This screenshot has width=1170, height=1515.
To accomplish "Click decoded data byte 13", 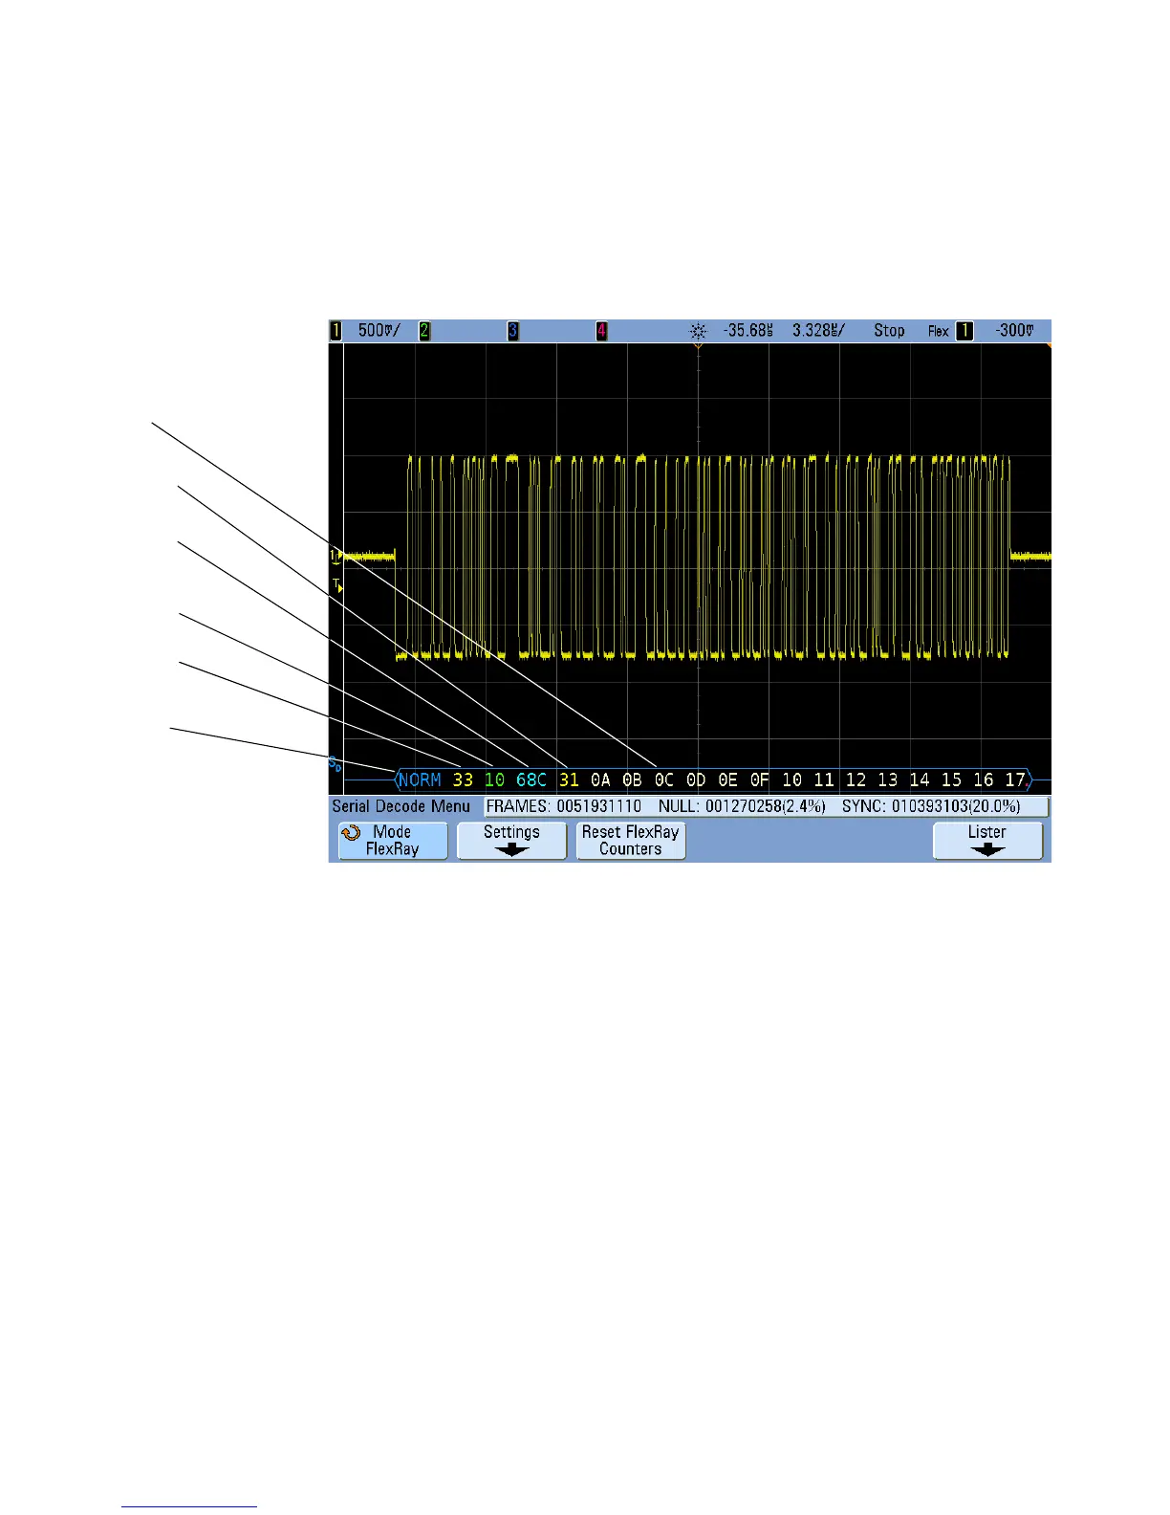I will (x=888, y=780).
